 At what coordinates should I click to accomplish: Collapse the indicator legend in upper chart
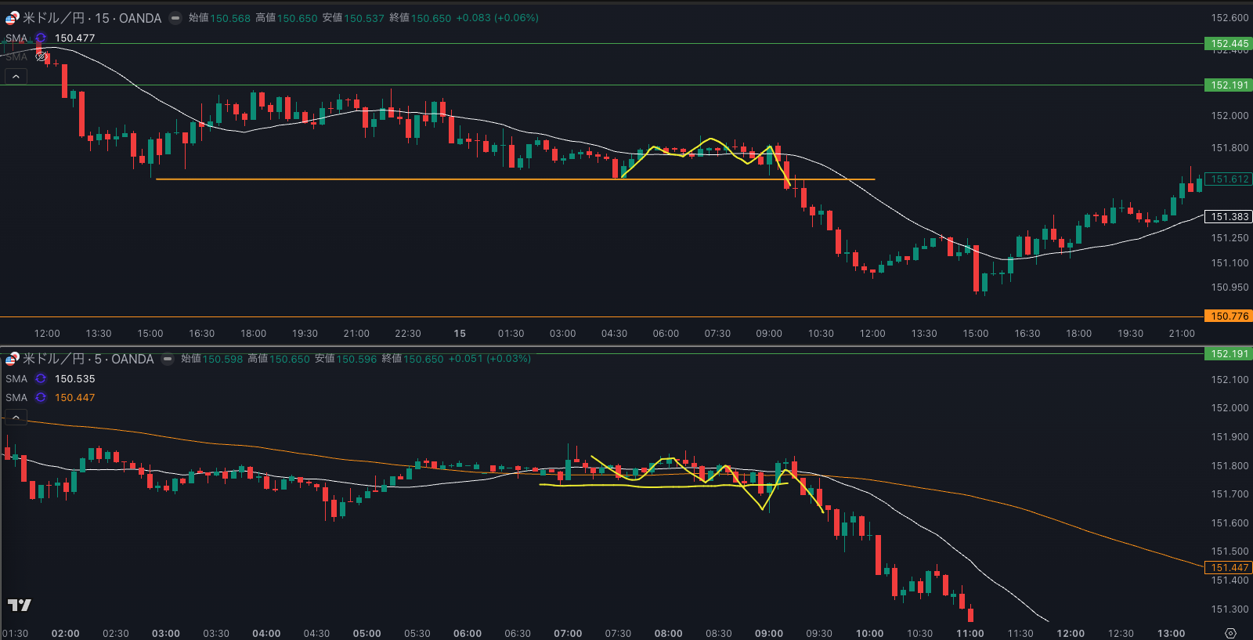click(16, 76)
